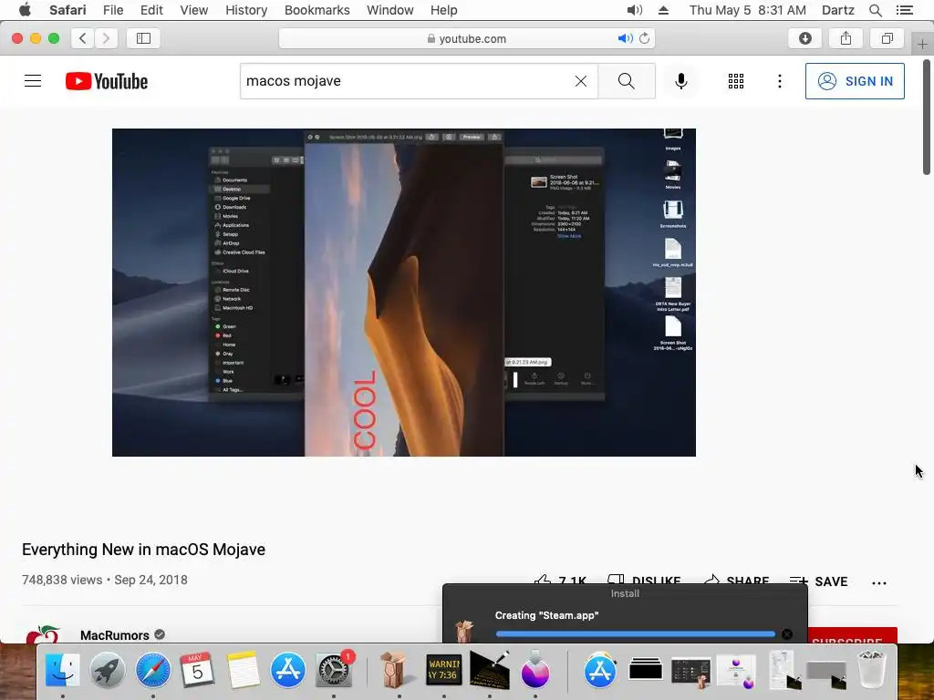Open the App Store from left Dock
The image size is (934, 700).
[288, 671]
